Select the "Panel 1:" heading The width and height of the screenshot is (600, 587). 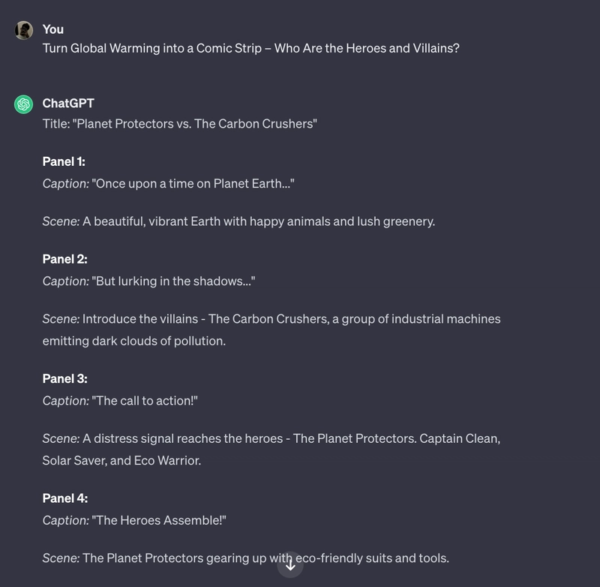(x=64, y=161)
